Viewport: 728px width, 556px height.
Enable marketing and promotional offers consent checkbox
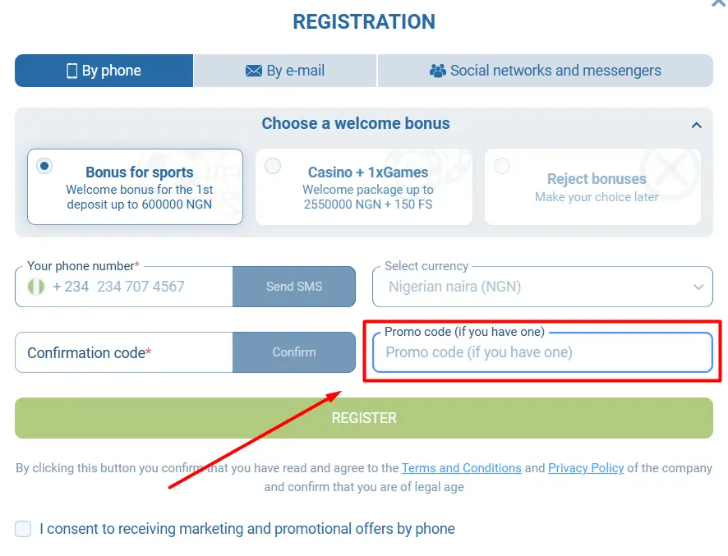tap(23, 529)
